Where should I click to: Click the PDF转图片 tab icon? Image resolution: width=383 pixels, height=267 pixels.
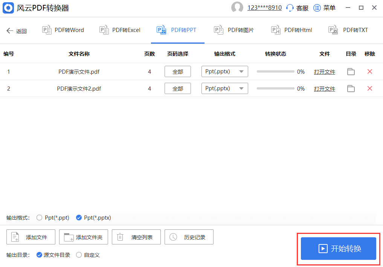(218, 30)
